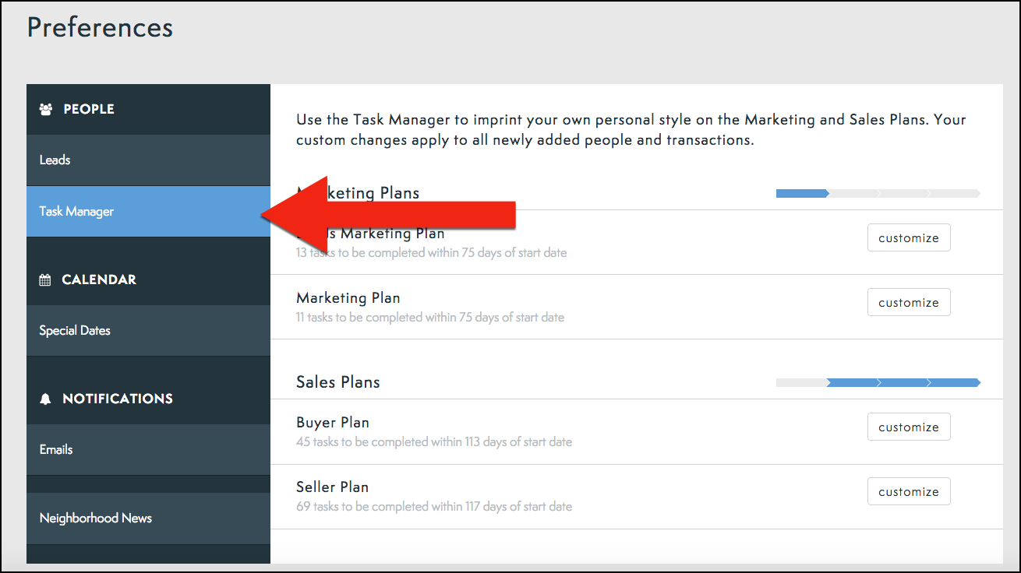
Task: Click the third chevron step in Sales Plans indicator
Action: (x=904, y=382)
